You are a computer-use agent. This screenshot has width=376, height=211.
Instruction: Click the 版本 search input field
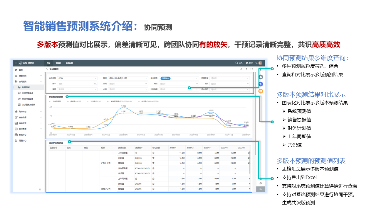click(x=75, y=84)
